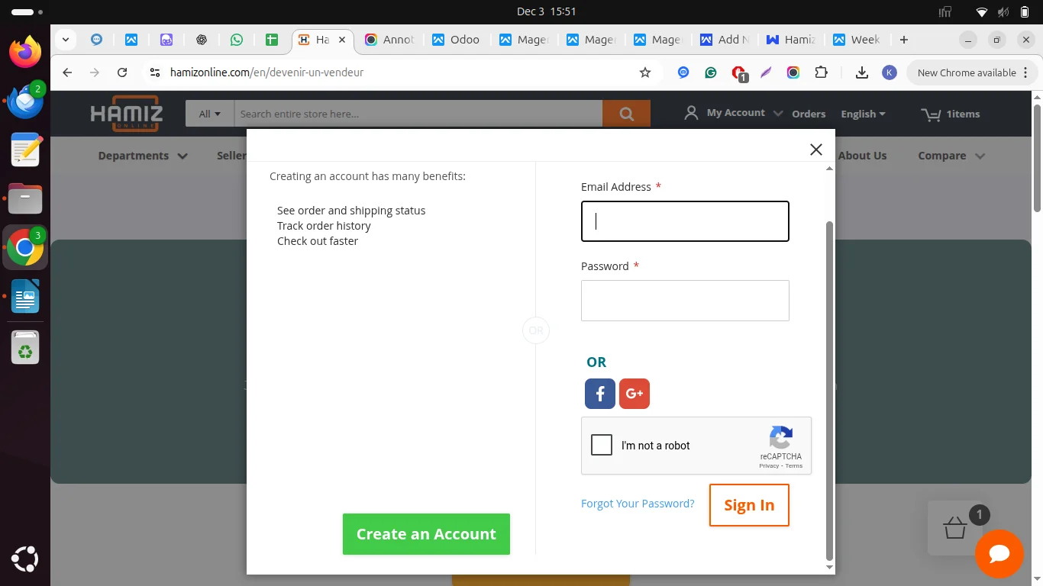Open the Forgot Your Password link

tap(638, 503)
